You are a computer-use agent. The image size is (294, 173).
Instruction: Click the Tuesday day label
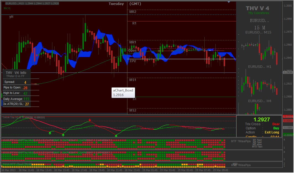tap(116, 4)
